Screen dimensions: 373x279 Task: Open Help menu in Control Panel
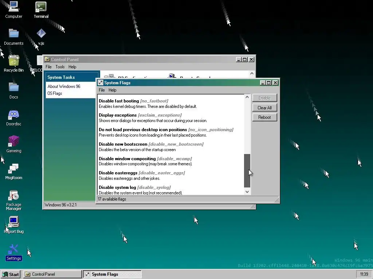tap(72, 67)
